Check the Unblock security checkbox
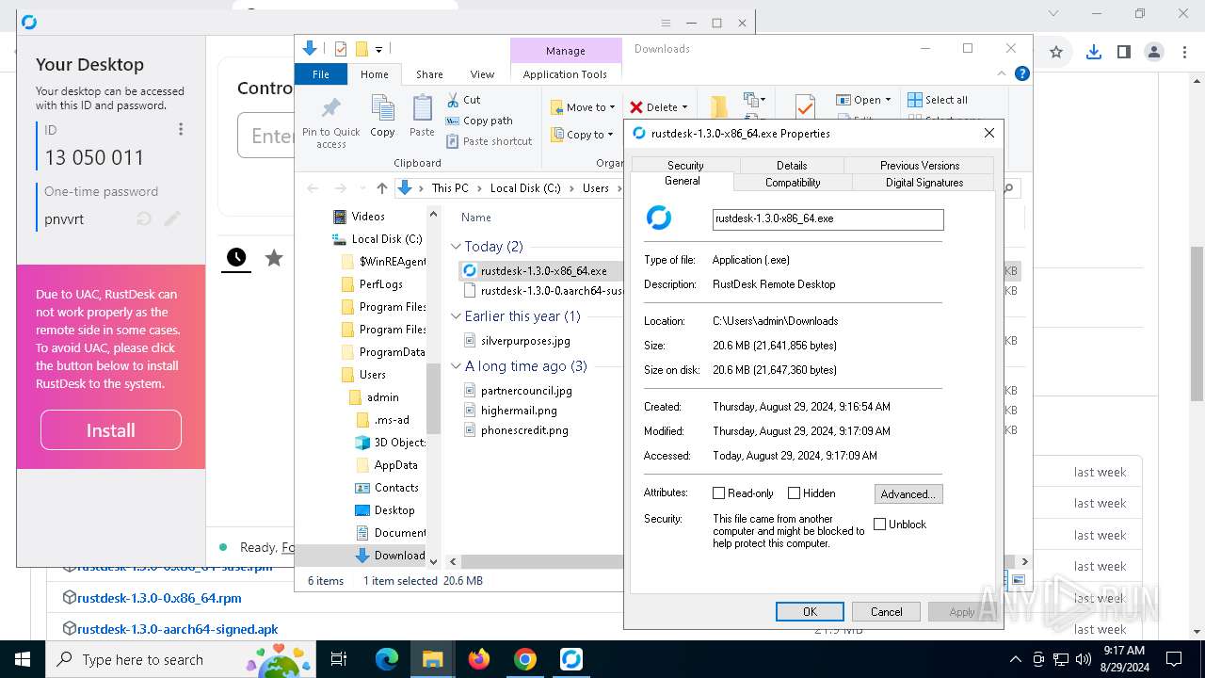The width and height of the screenshot is (1205, 678). click(x=880, y=525)
